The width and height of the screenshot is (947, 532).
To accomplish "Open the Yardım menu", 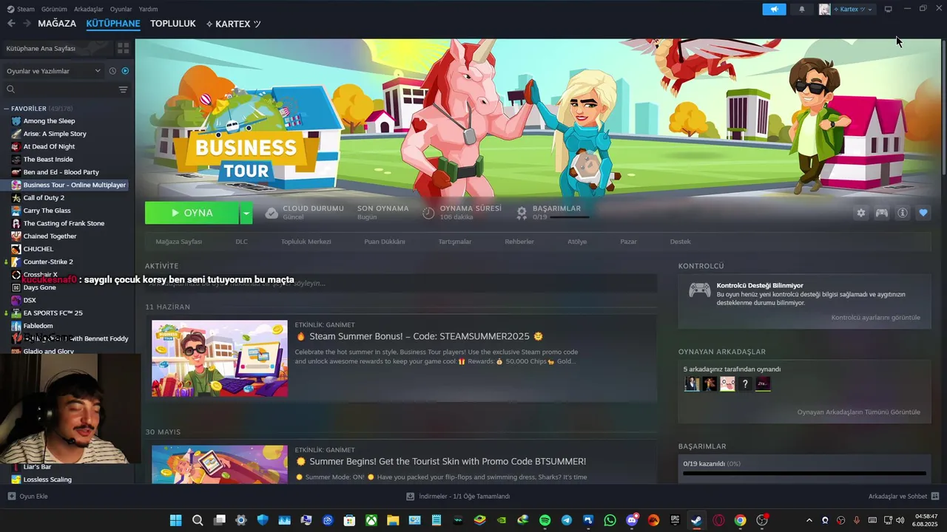I will (x=149, y=9).
